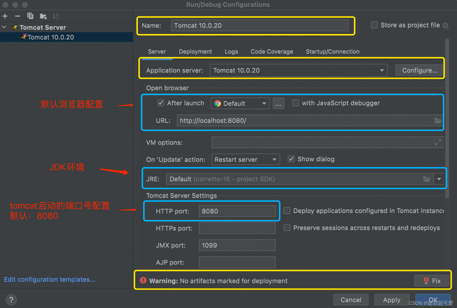The image size is (457, 308).
Task: Remove configuration with minus icon
Action: pos(17,16)
